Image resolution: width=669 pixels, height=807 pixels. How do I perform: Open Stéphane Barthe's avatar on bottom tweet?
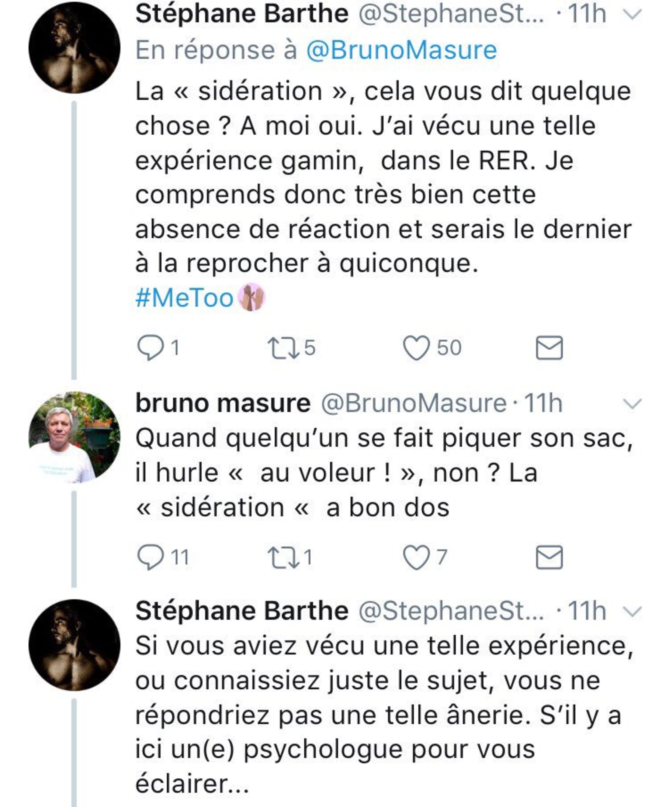coord(74,645)
